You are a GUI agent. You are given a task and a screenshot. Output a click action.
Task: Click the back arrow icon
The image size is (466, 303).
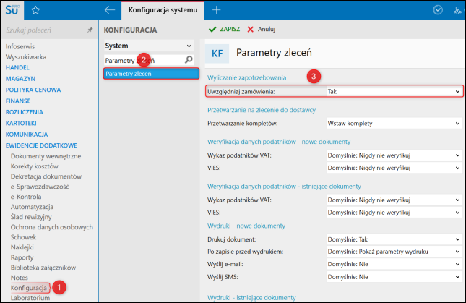(x=110, y=10)
